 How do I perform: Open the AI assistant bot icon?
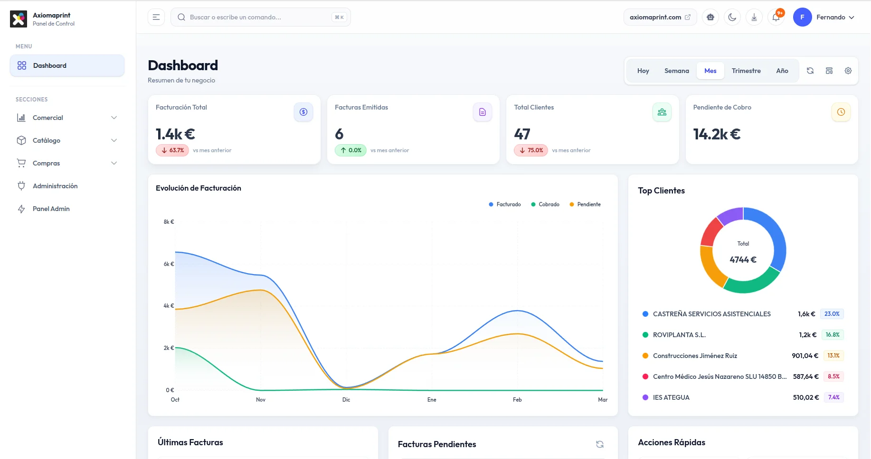pos(710,17)
